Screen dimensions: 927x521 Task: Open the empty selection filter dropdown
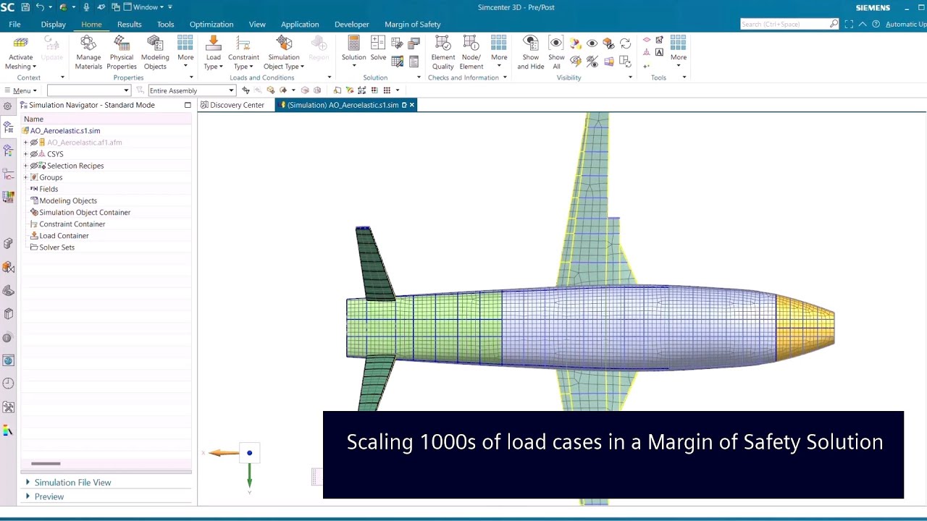(89, 90)
